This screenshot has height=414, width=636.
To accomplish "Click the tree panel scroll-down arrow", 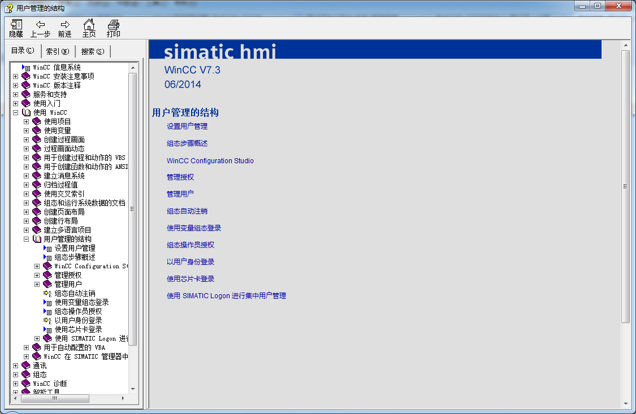I will click(x=133, y=389).
